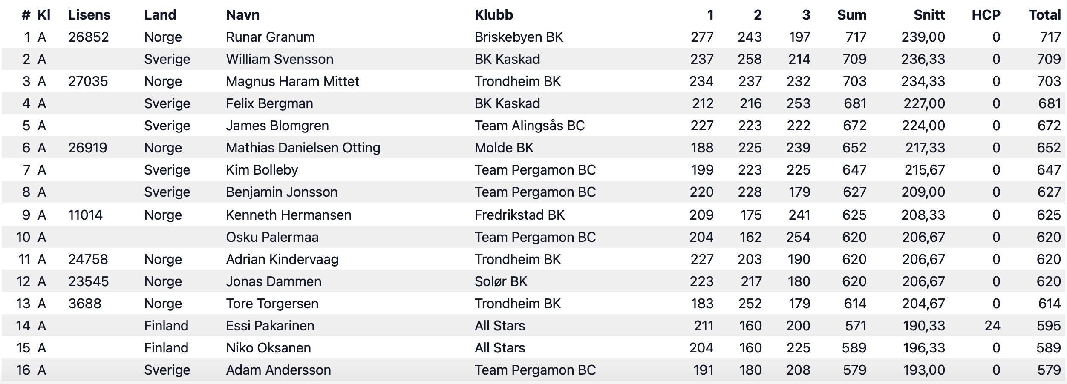This screenshot has width=1067, height=384.
Task: Open player Runar Granum's name
Action: point(270,37)
